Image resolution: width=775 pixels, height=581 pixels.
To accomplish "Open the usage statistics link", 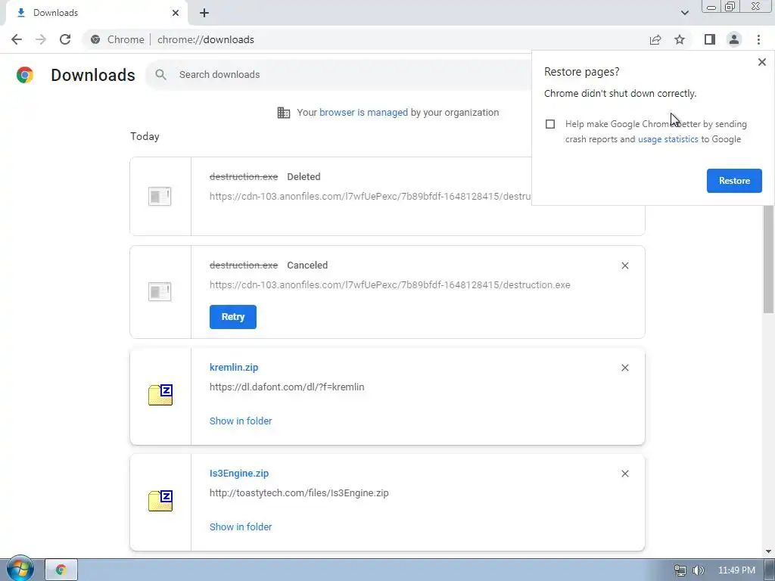I will pos(668,139).
